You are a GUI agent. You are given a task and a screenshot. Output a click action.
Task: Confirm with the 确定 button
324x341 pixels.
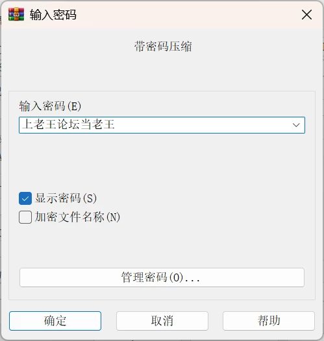pos(55,321)
